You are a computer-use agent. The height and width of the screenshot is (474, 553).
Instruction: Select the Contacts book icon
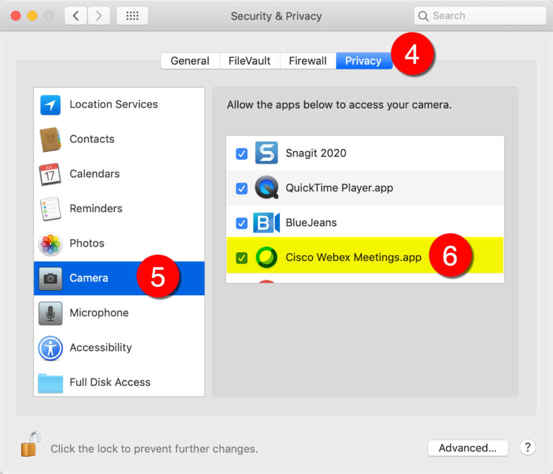(x=50, y=139)
